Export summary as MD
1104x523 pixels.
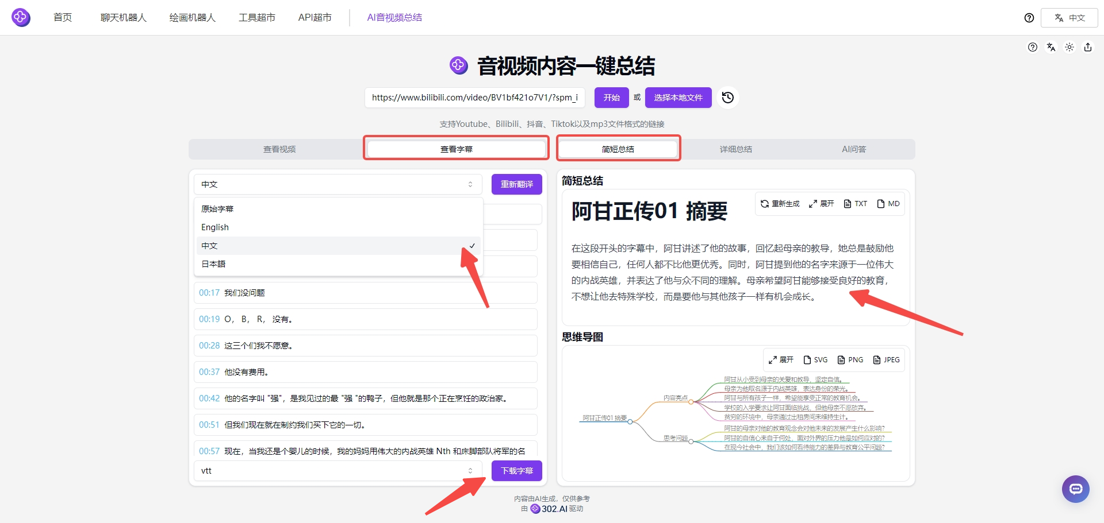888,204
